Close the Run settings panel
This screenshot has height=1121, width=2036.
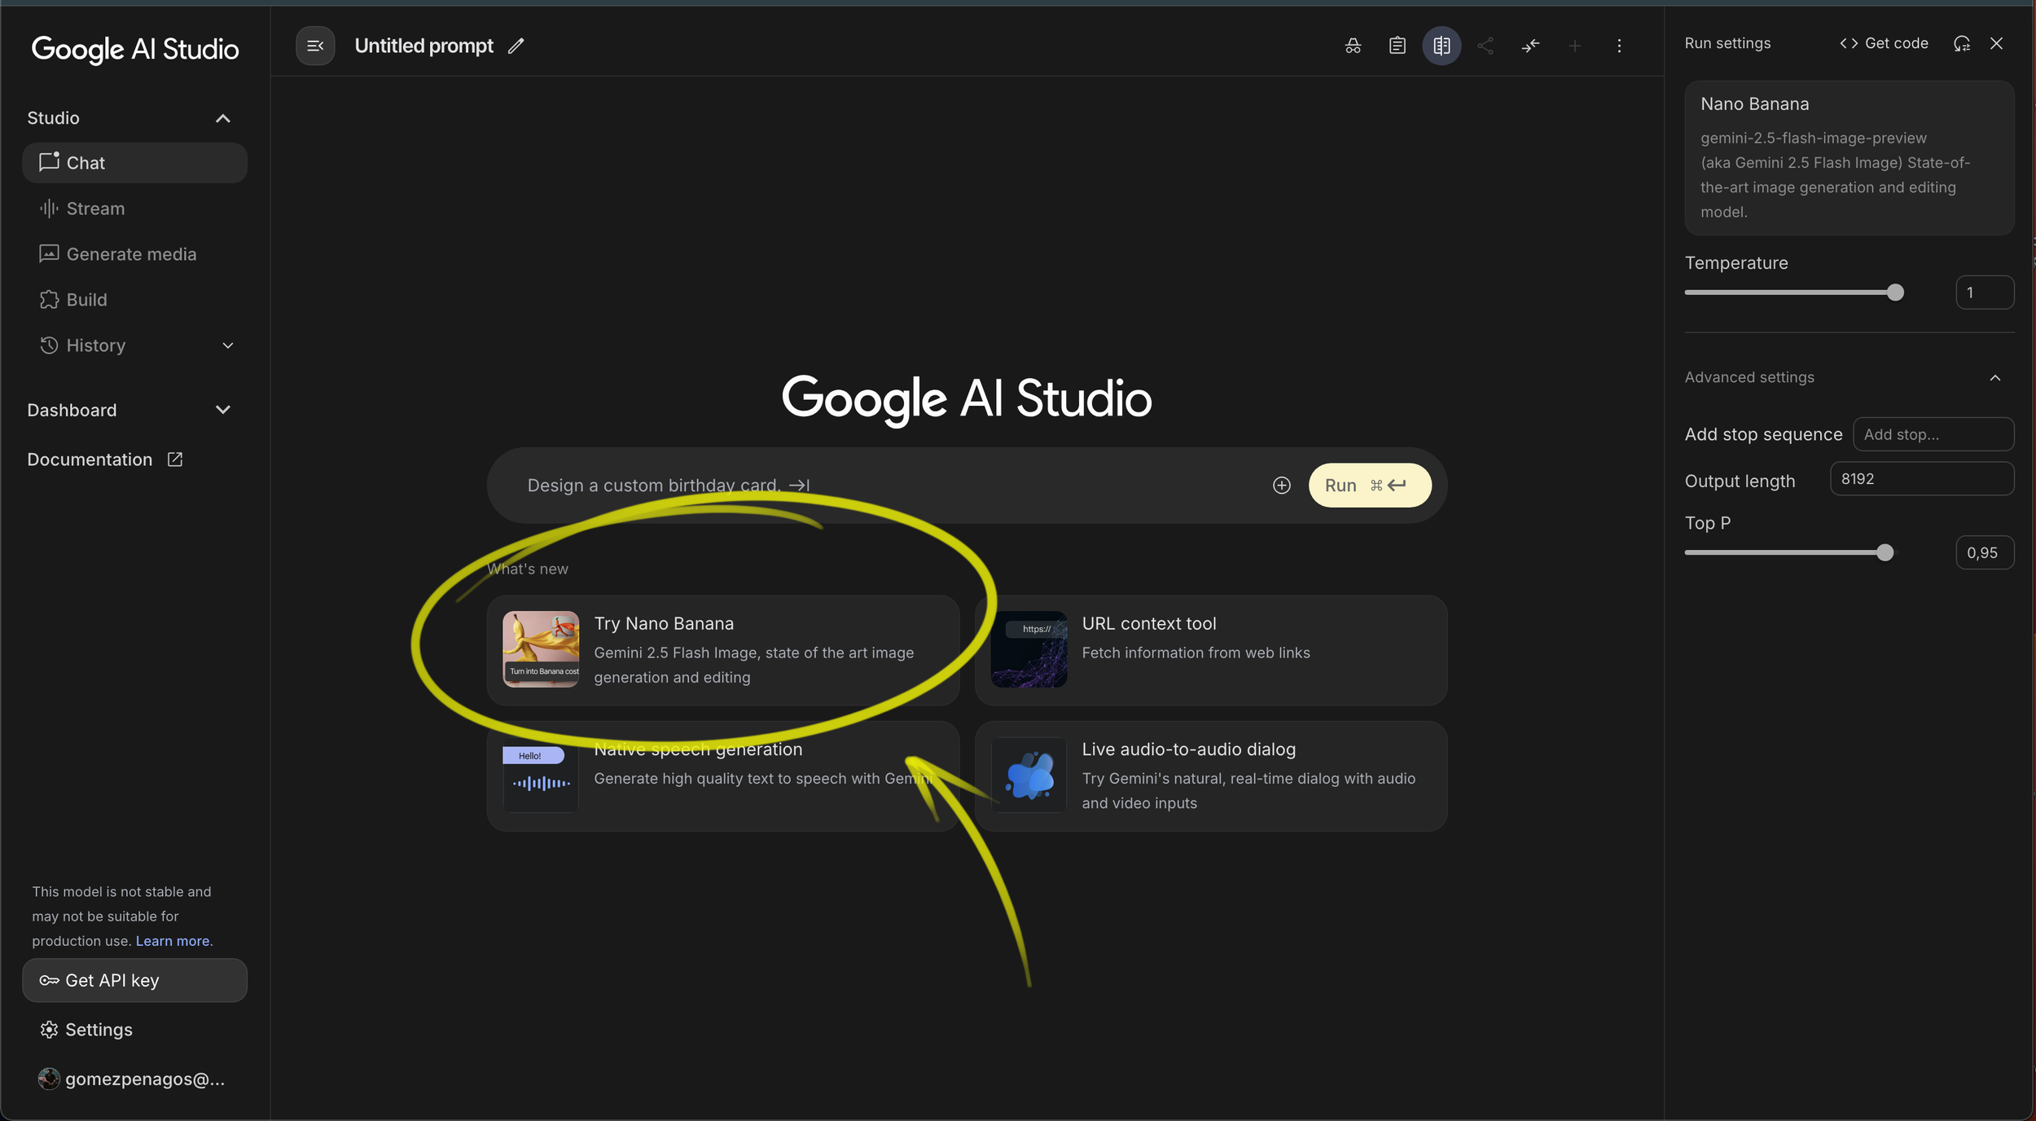tap(1996, 43)
